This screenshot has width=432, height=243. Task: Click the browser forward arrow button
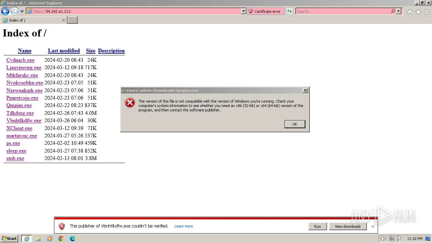pos(15,11)
